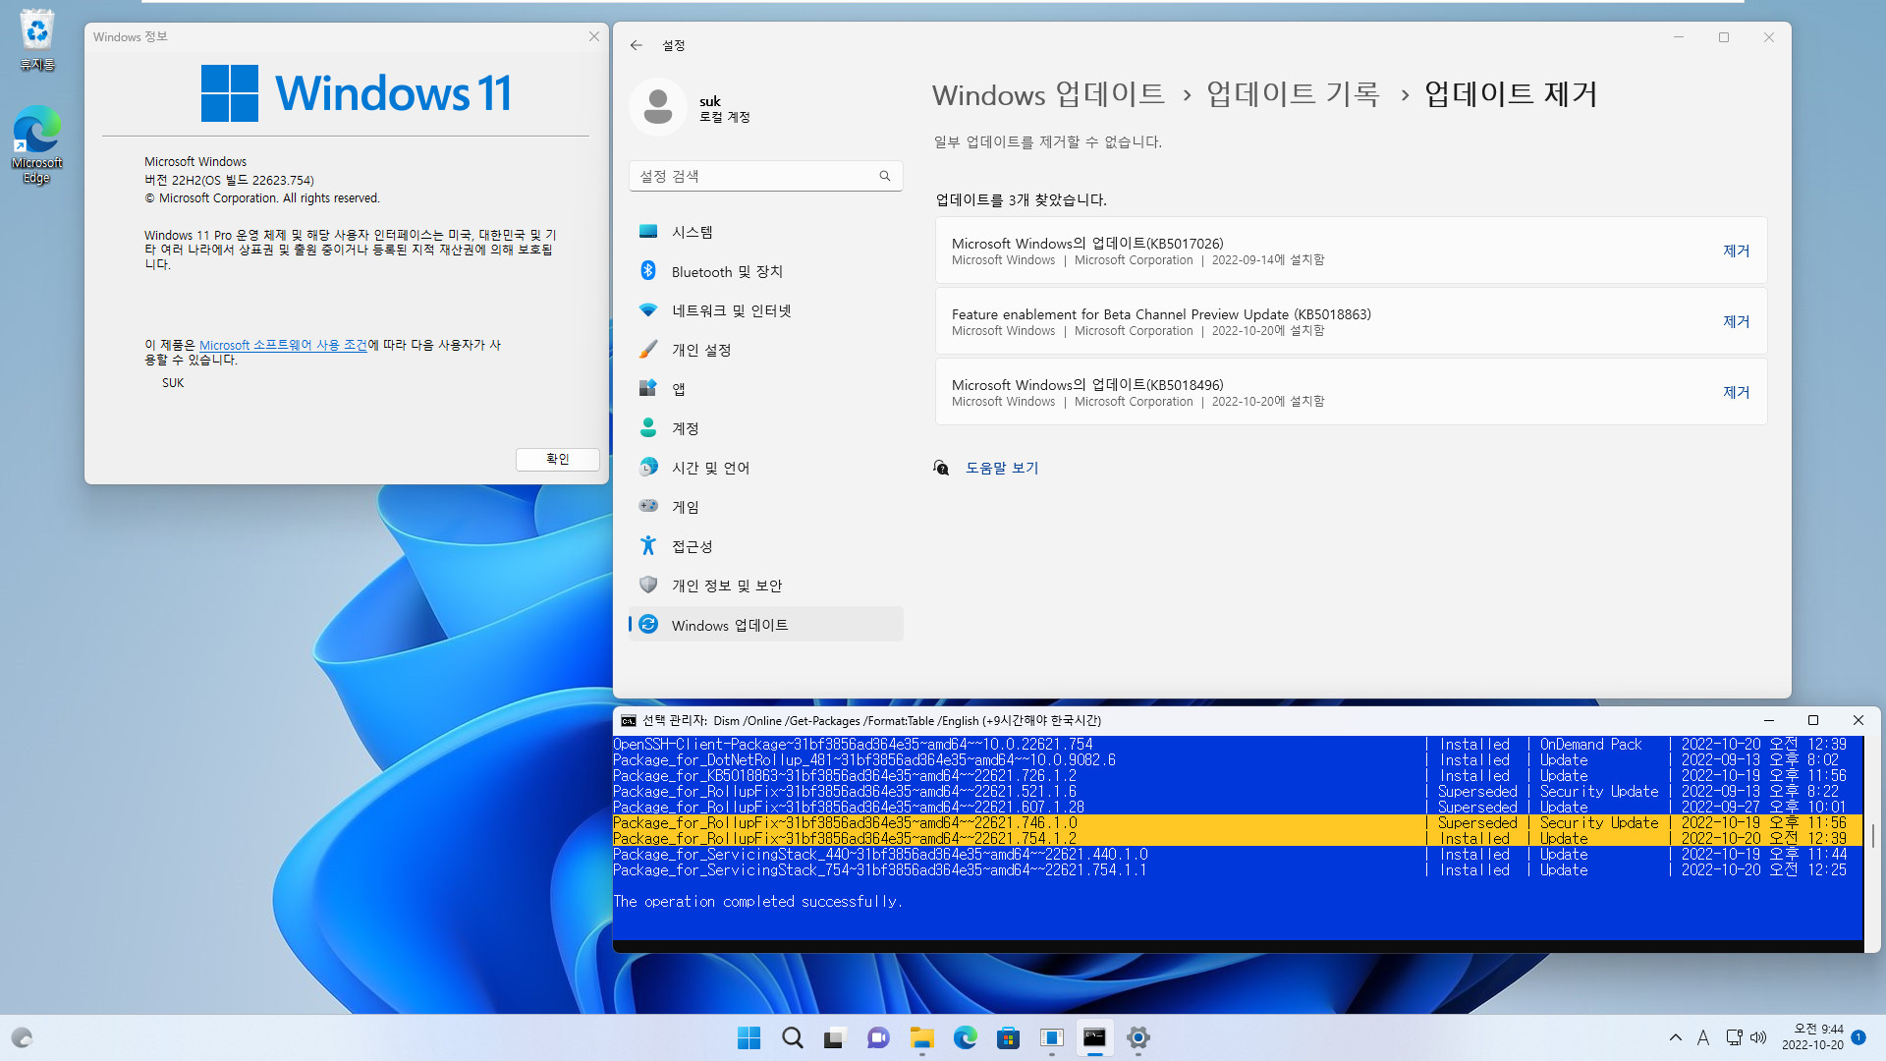1886x1061 pixels.
Task: Open 시스템 settings category
Action: point(766,232)
